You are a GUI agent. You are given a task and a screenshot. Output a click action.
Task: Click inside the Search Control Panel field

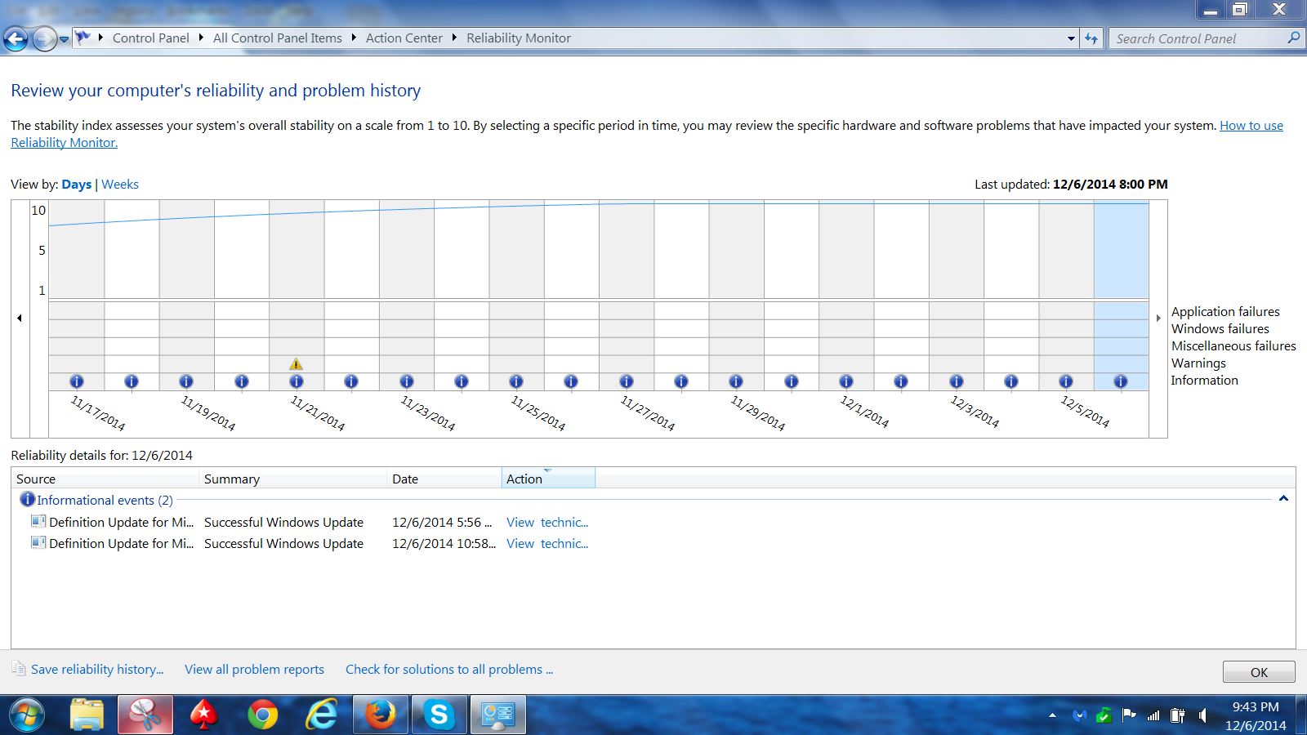coord(1197,38)
